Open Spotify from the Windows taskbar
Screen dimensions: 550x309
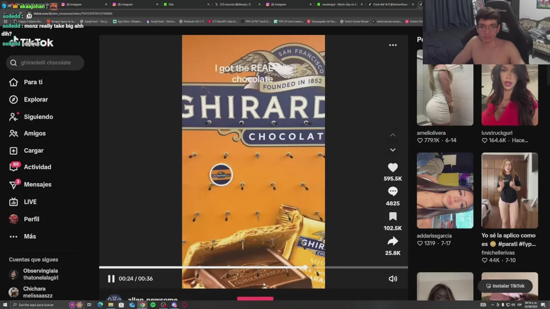click(153, 305)
